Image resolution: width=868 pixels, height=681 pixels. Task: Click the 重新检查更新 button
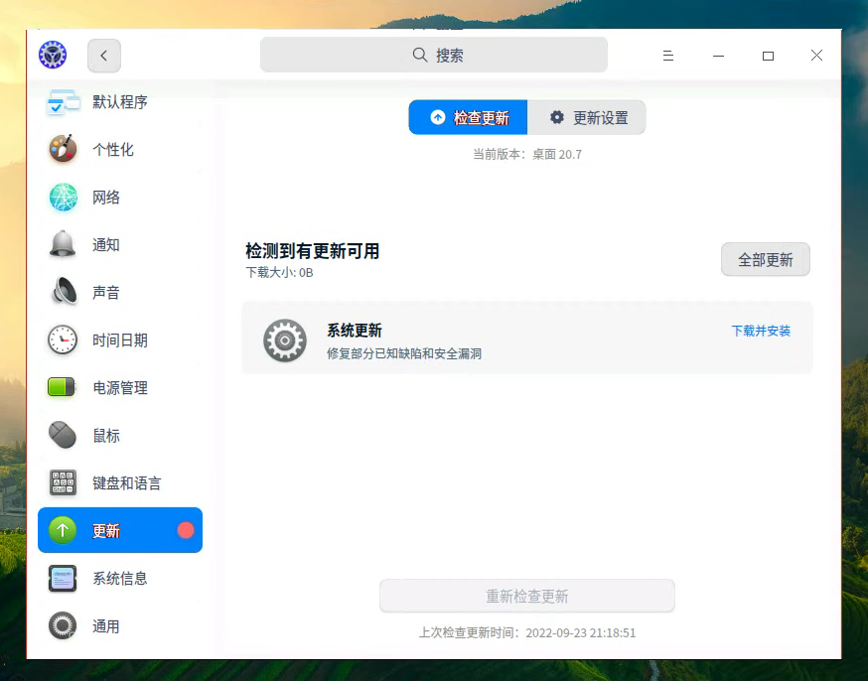(527, 596)
